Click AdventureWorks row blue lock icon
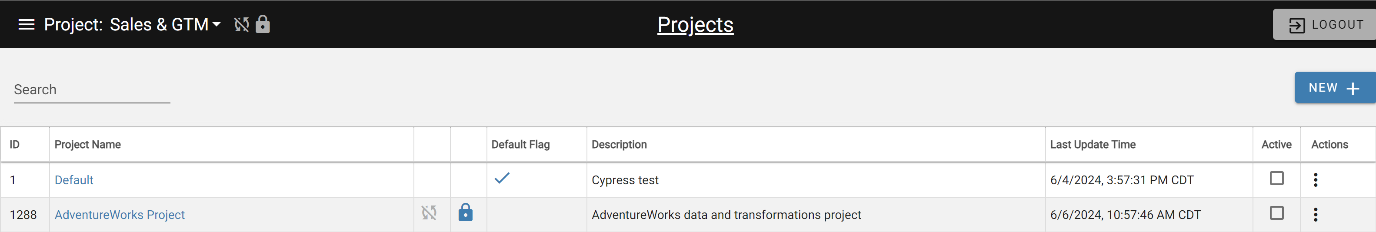Screen dimensions: 1376x232 tap(465, 212)
